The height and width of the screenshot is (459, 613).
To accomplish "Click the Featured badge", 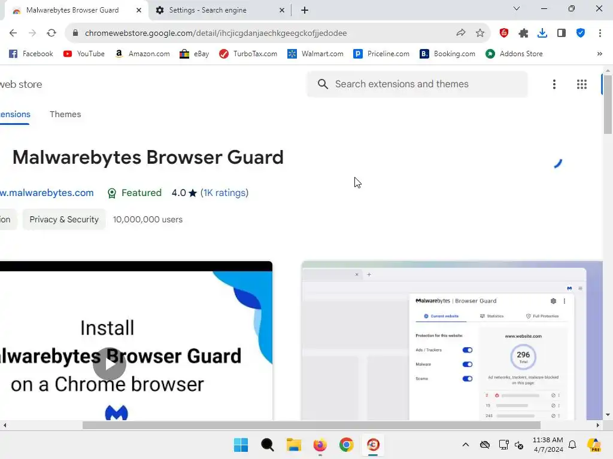I will pyautogui.click(x=135, y=193).
